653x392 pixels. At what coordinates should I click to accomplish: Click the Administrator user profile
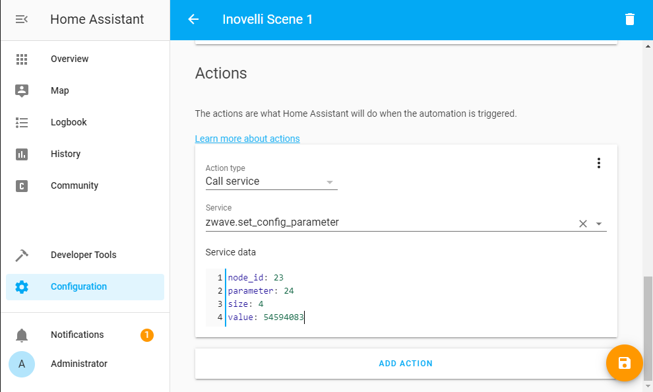79,364
